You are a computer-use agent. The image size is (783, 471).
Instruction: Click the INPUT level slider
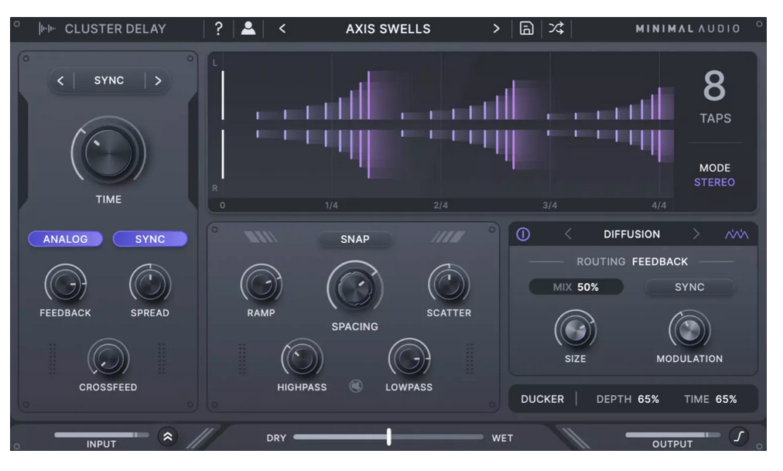coord(101,435)
